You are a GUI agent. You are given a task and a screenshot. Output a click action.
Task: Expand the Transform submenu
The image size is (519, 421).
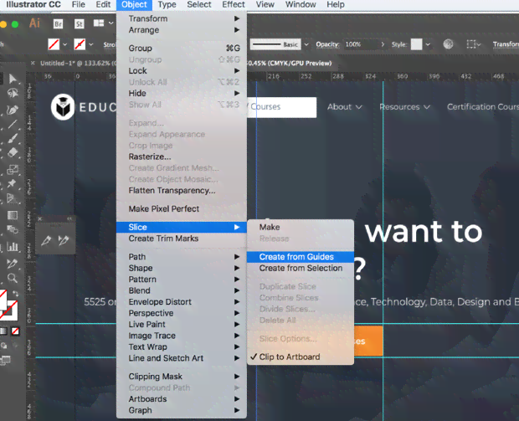coord(182,18)
